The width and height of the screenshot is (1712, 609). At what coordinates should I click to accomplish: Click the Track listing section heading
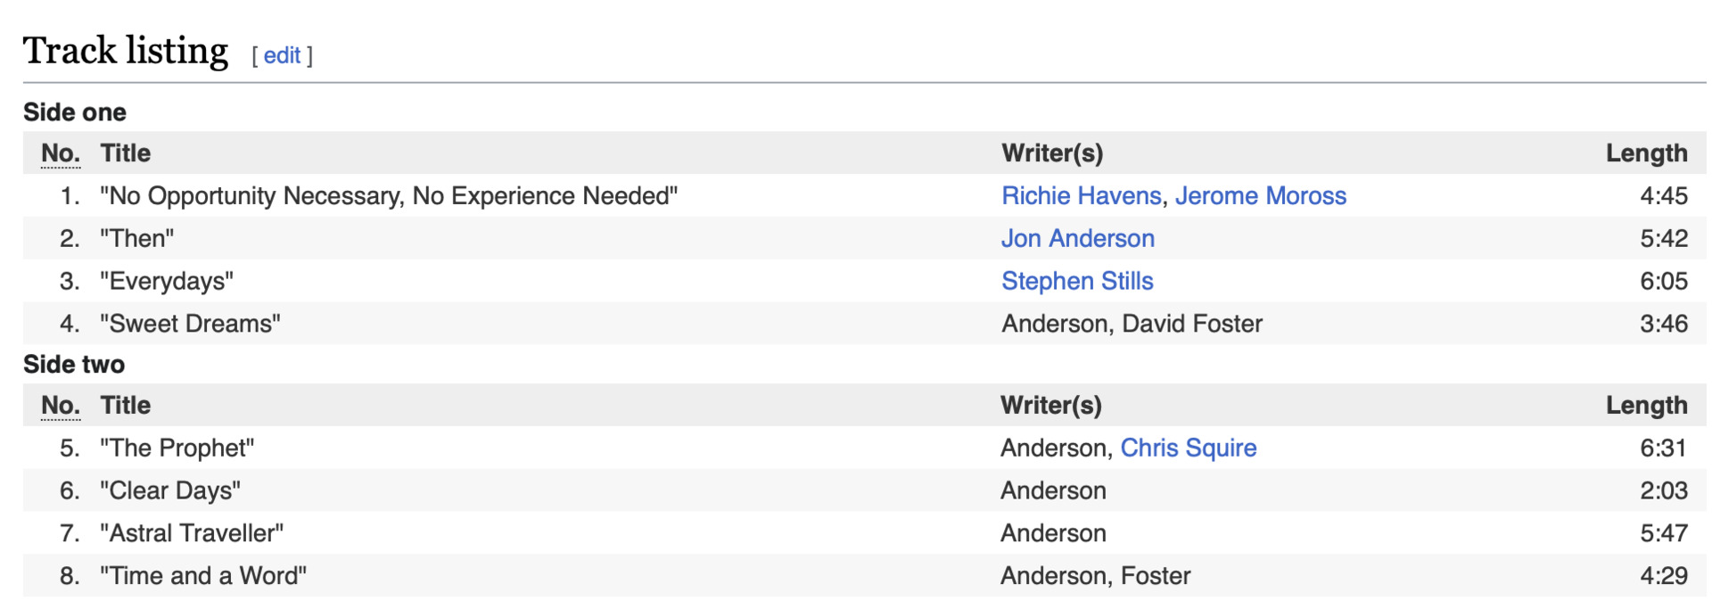(126, 51)
